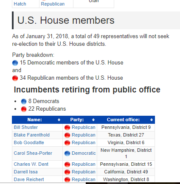Click red dot icon beside Bill Shuster's party
Viewport: 180px width, 184px height.
[x=67, y=128]
